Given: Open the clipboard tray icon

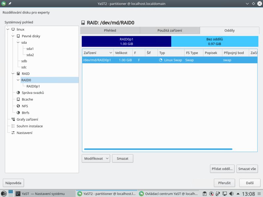Looking at the screenshot, I should click(x=204, y=194).
